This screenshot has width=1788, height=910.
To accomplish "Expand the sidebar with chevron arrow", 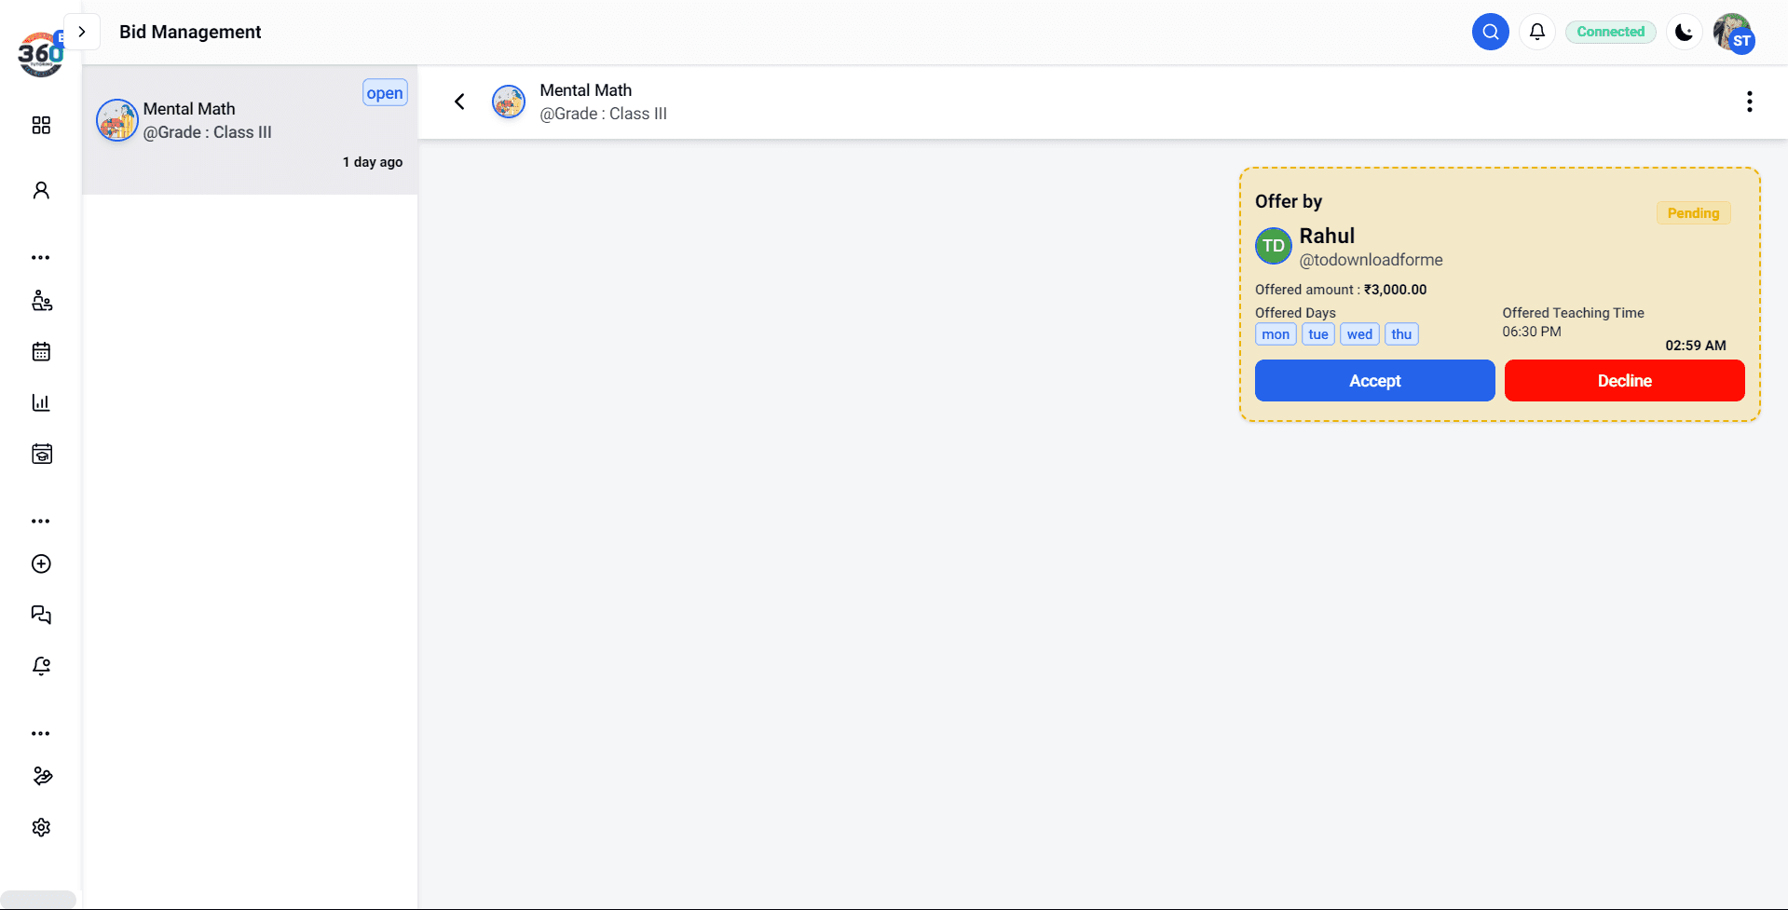I will pyautogui.click(x=82, y=32).
